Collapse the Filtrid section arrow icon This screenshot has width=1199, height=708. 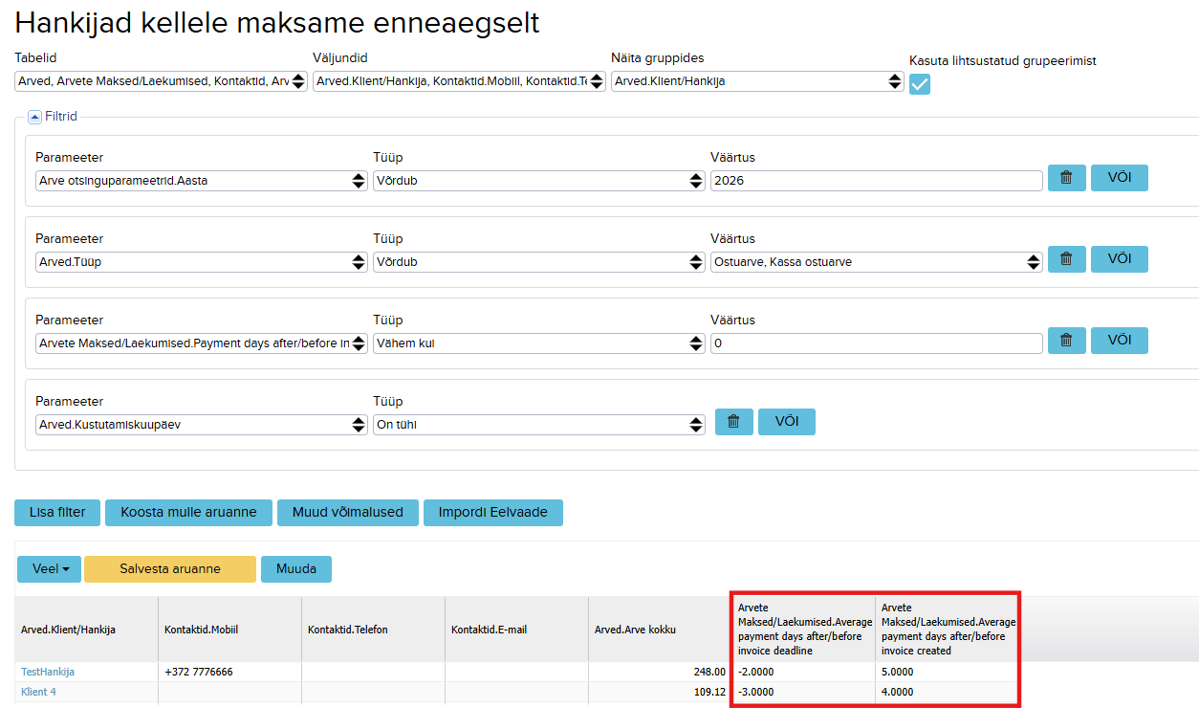click(x=34, y=117)
